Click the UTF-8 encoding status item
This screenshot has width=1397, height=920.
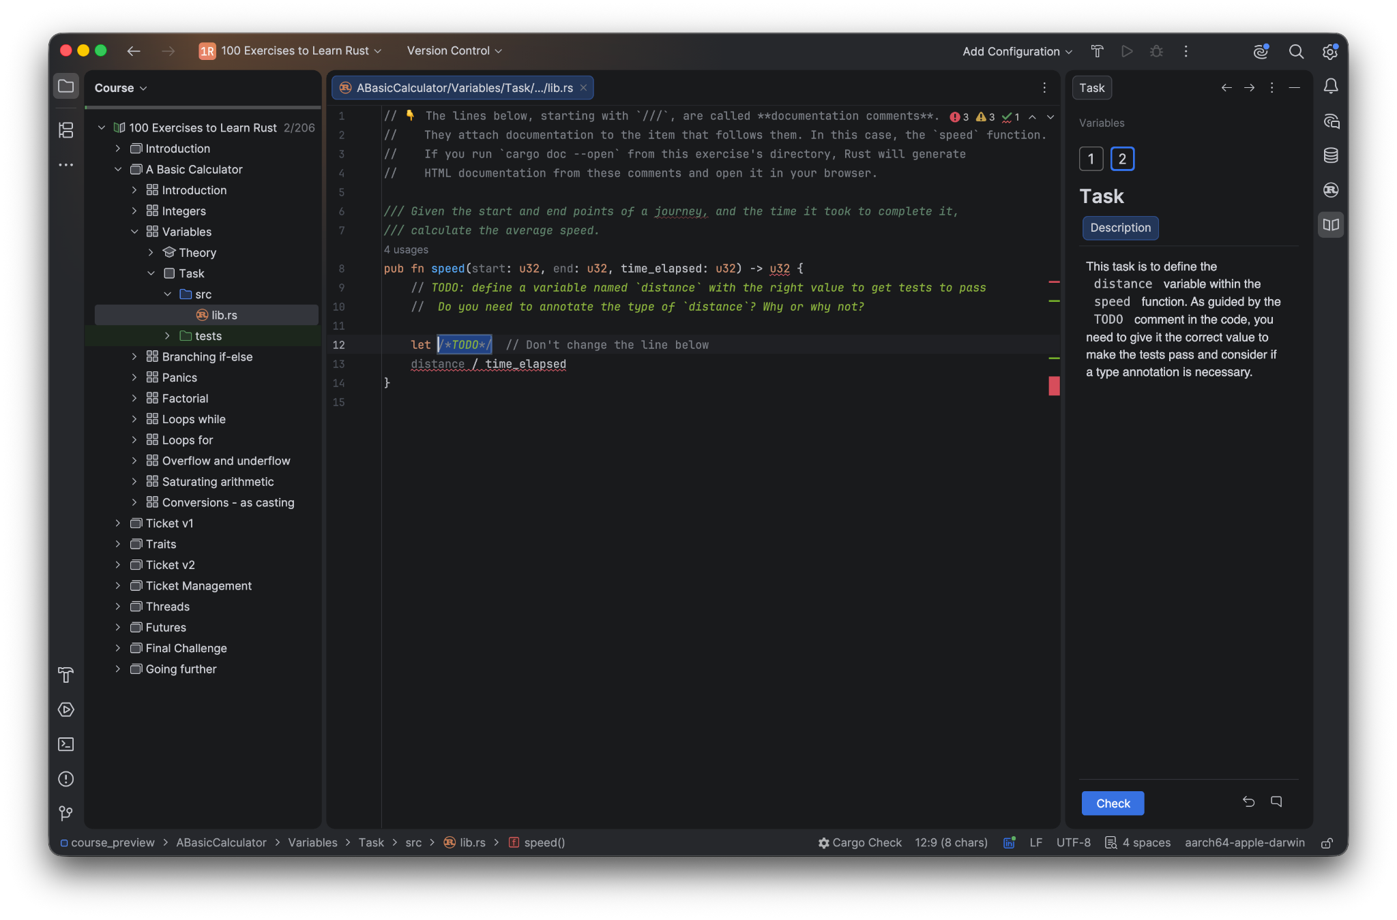click(x=1073, y=843)
